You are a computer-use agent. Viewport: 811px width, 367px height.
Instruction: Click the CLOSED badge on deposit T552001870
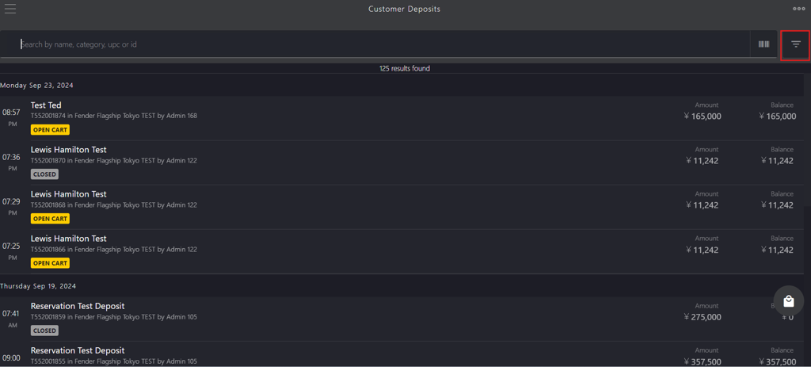pos(44,174)
